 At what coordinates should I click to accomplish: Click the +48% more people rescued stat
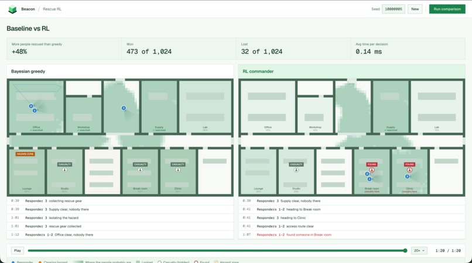[x=64, y=49]
